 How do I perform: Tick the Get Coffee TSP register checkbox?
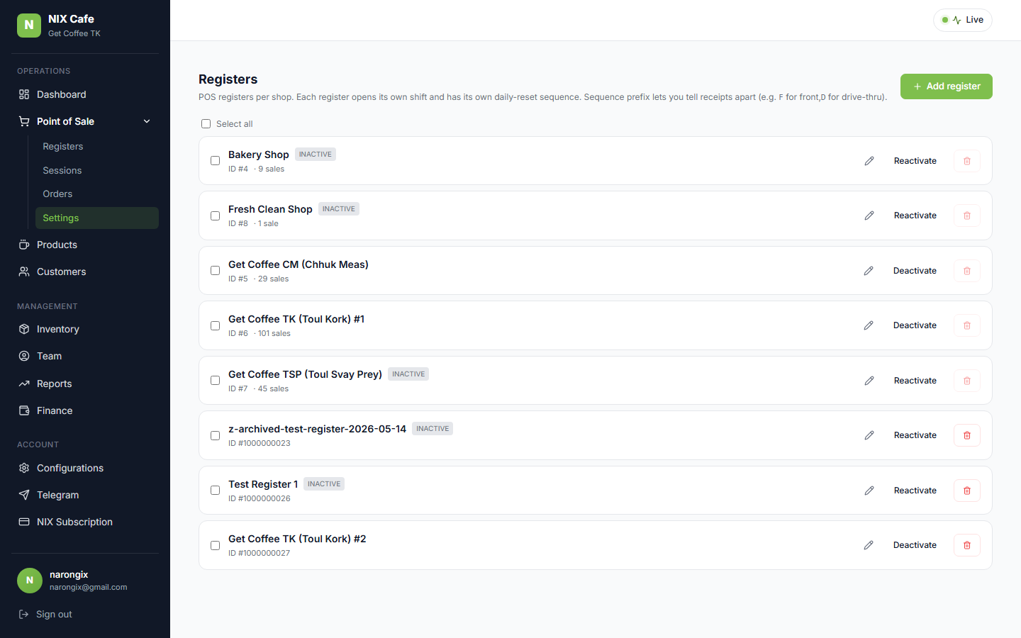[x=215, y=381]
